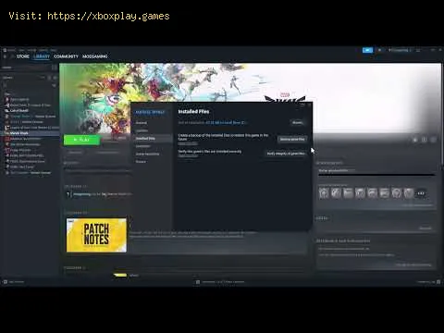Image resolution: width=444 pixels, height=333 pixels.
Task: Close the properties dialog with X
Action: click(x=309, y=105)
